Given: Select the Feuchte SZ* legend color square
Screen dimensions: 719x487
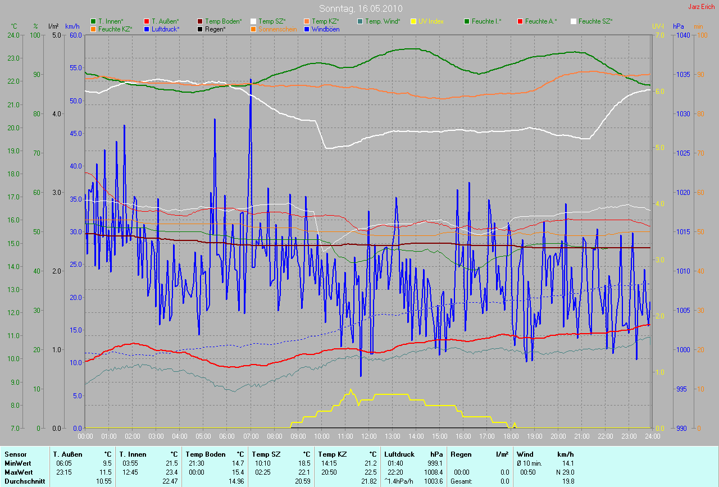Looking at the screenshot, I should tap(574, 21).
